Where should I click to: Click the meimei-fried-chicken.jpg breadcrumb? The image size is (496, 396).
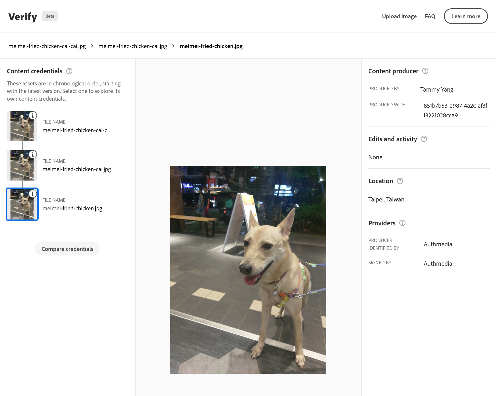click(211, 46)
